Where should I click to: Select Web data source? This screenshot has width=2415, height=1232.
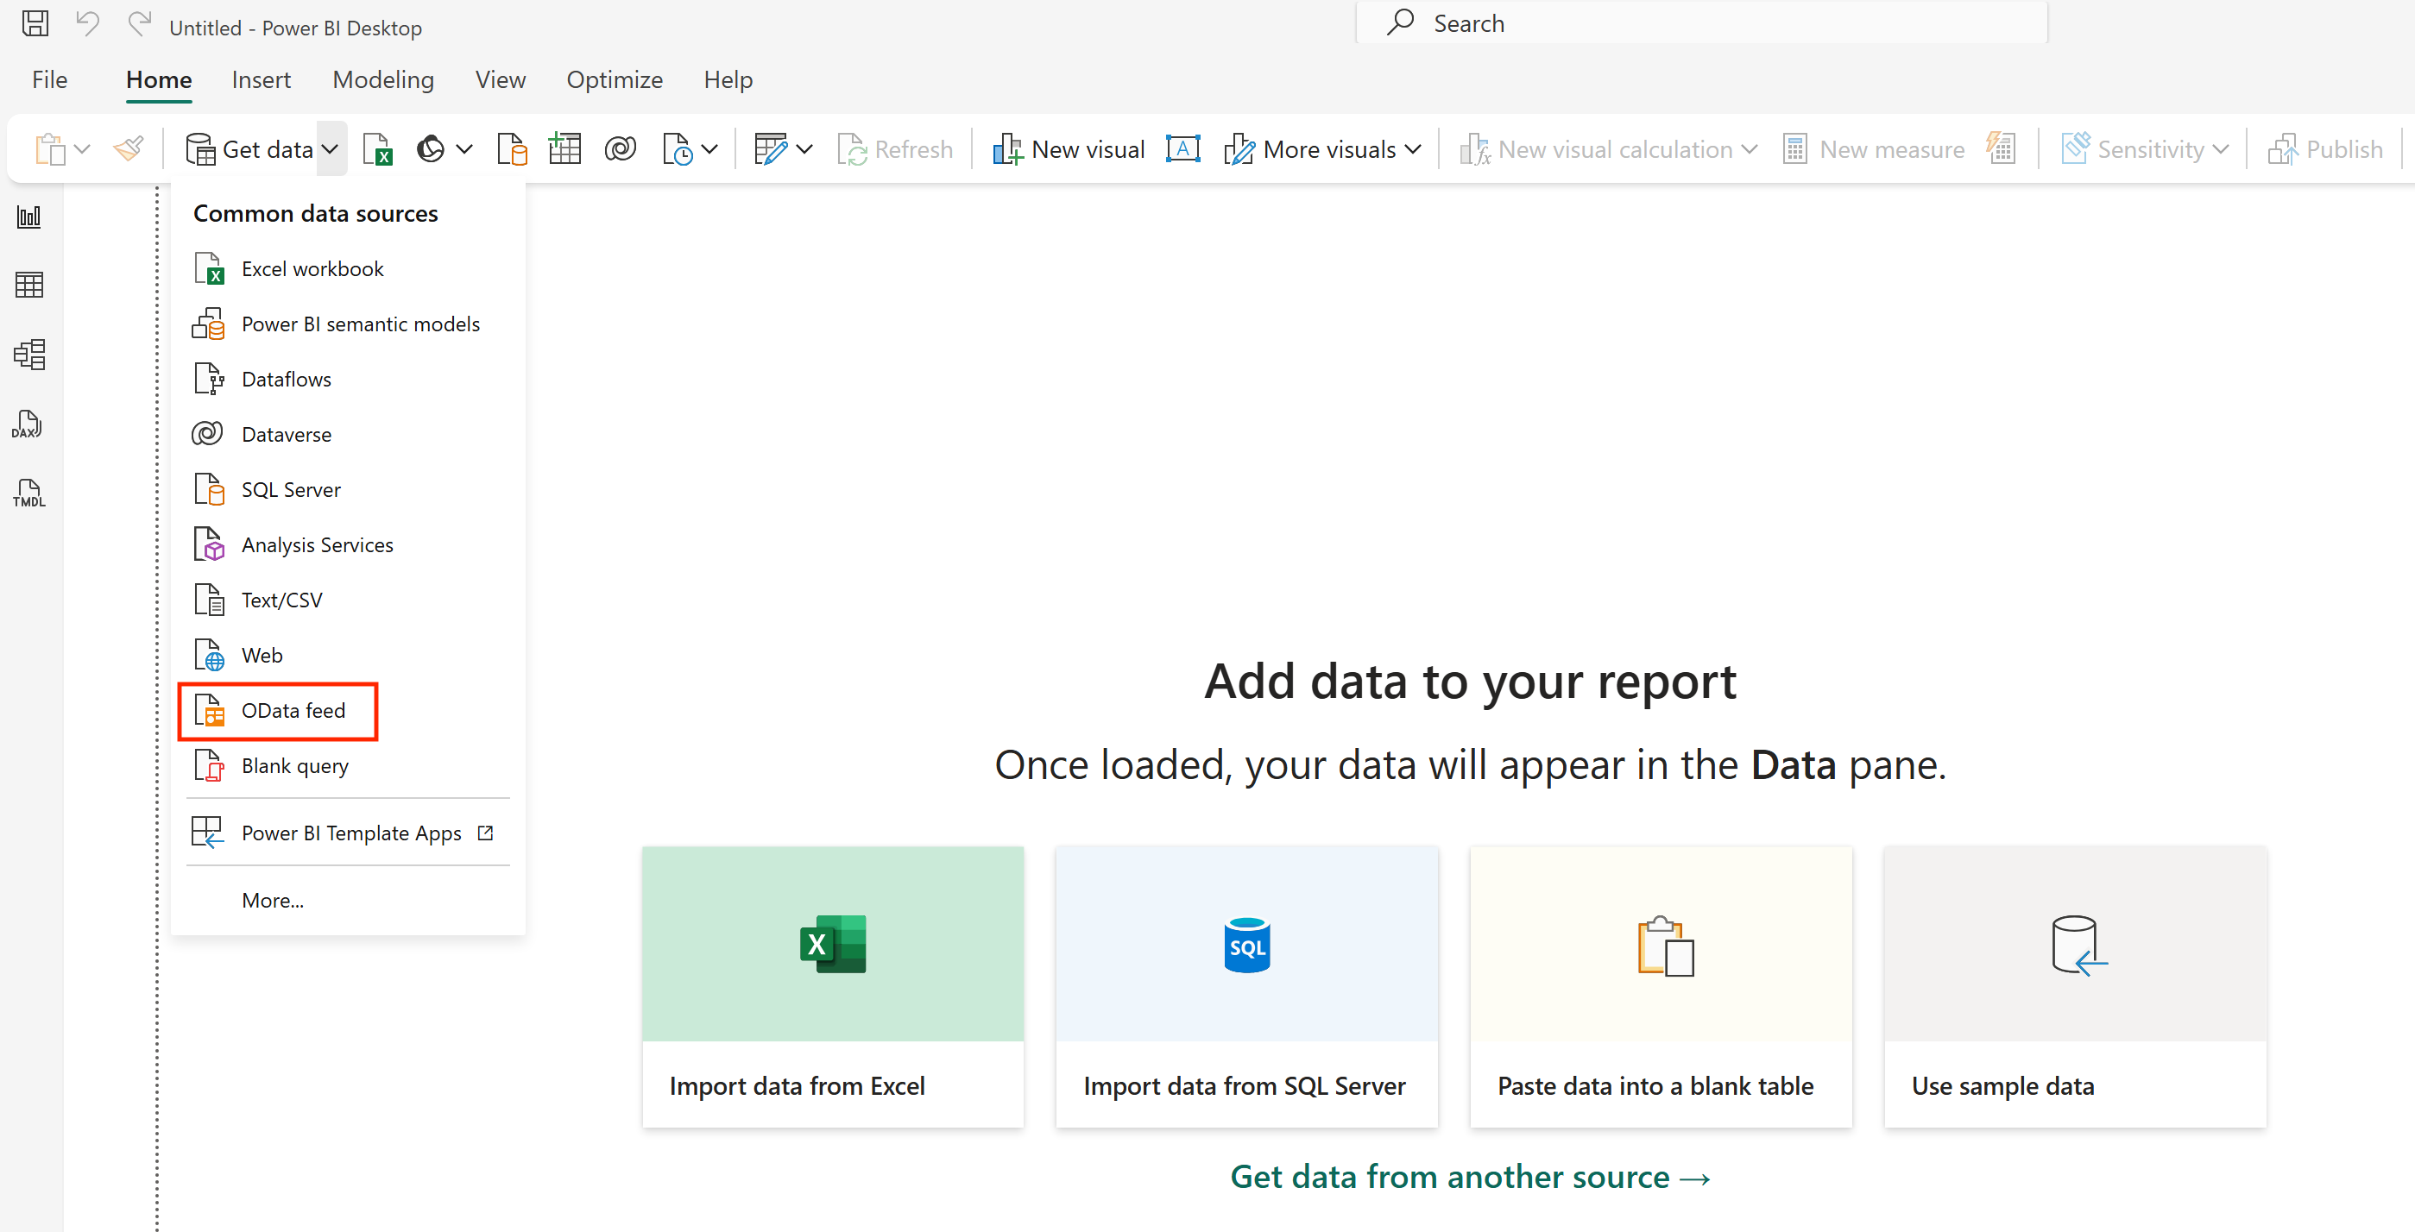(x=348, y=656)
